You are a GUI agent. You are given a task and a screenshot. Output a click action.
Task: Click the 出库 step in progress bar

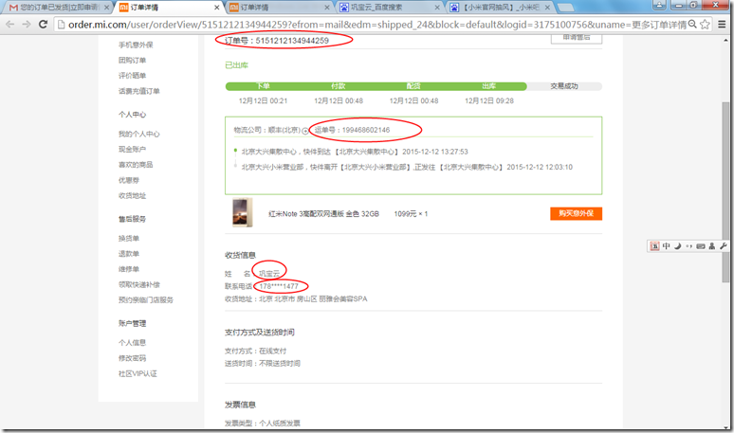pyautogui.click(x=489, y=86)
